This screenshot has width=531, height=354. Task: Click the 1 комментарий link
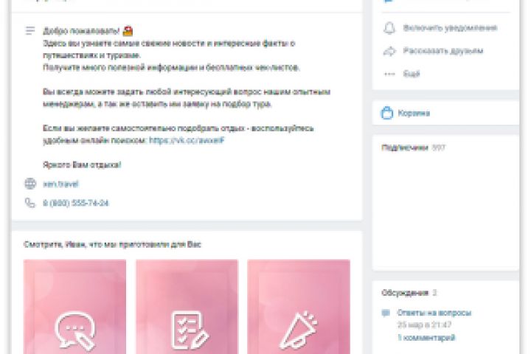(x=426, y=337)
